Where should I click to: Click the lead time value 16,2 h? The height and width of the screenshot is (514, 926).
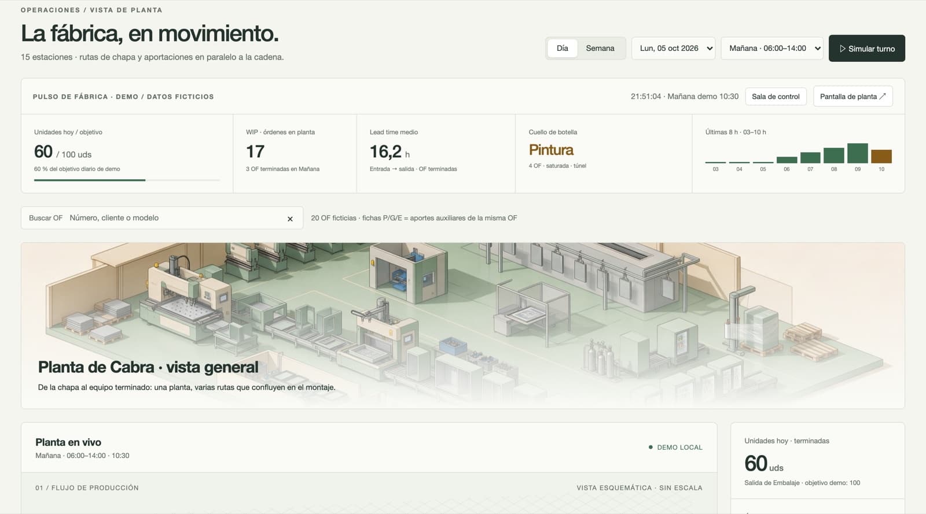coord(389,152)
